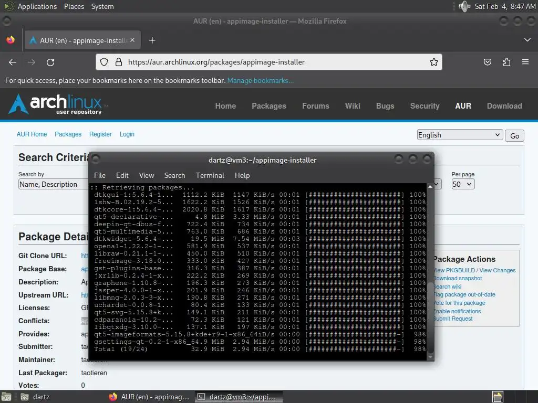Screen dimensions: 538x403
Task: Open the terminal Search menu
Action: point(174,175)
